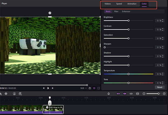The height and width of the screenshot is (115, 168).
Task: Click the Saturation slider handle
Action: pyautogui.click(x=128, y=38)
